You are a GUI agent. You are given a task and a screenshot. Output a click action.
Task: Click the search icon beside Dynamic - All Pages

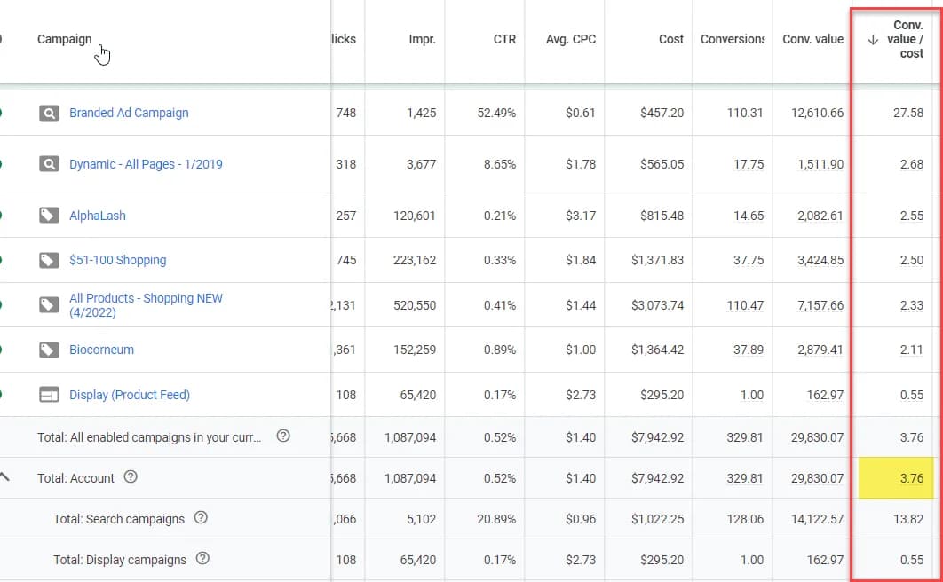49,164
